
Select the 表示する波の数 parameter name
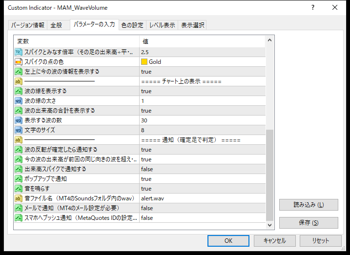(43, 120)
